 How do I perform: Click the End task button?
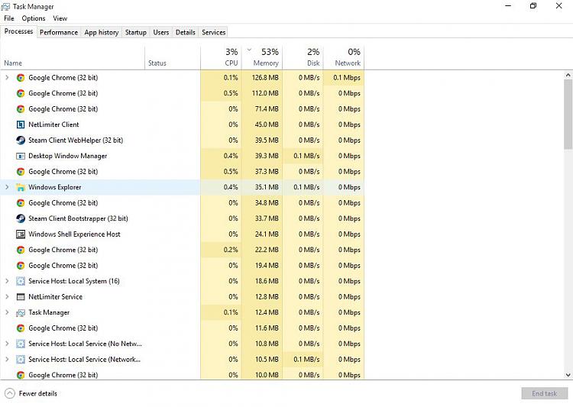[544, 393]
